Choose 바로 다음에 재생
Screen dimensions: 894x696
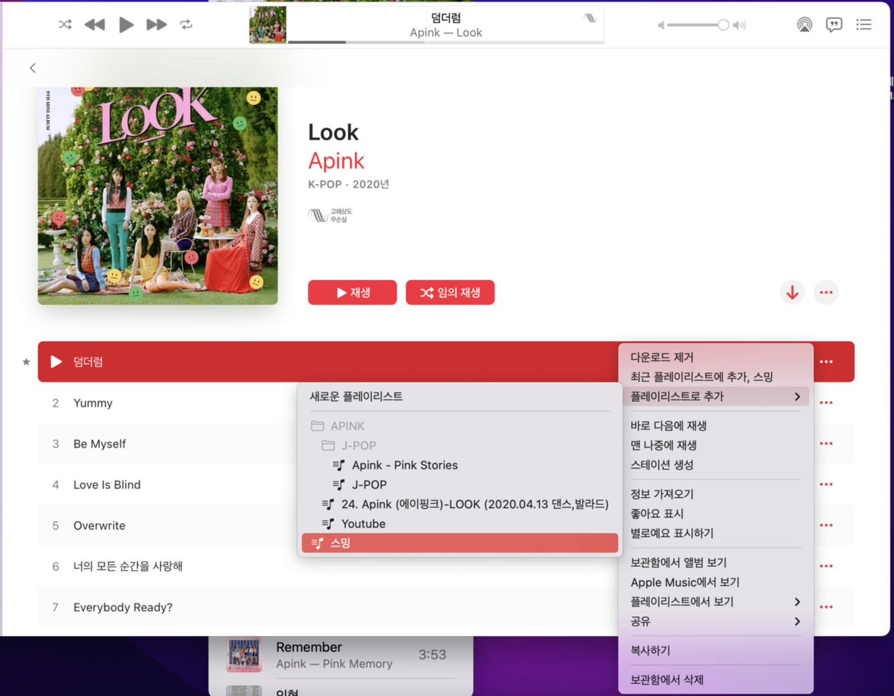point(715,425)
